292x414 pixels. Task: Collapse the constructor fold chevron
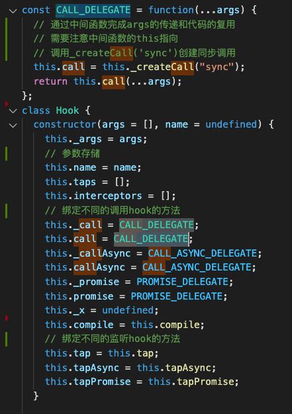tap(13, 125)
